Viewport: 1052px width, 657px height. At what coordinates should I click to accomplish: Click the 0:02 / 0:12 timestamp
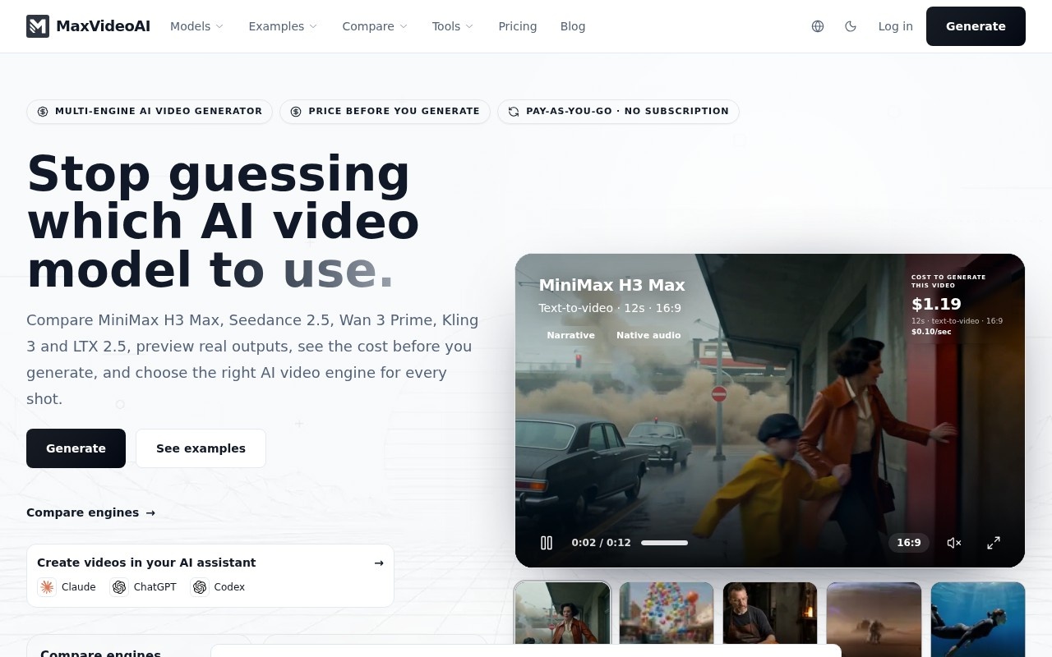[x=601, y=543]
